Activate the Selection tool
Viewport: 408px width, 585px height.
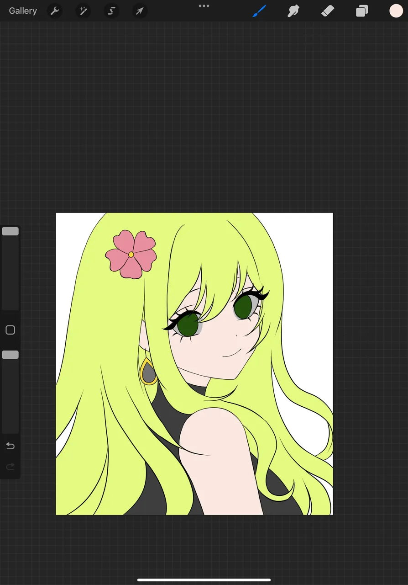point(111,11)
